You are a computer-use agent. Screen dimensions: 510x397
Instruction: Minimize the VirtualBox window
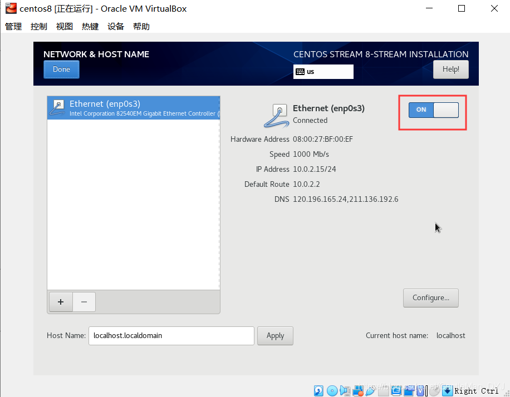429,8
